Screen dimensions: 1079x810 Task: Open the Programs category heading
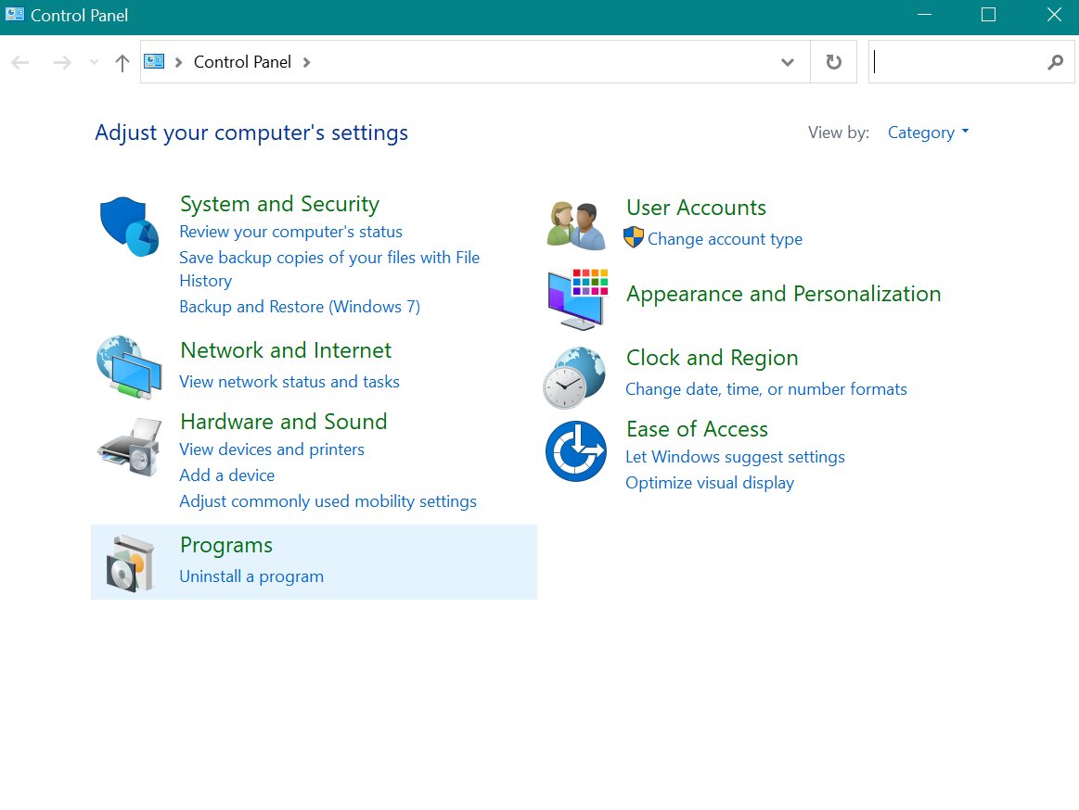coord(225,545)
